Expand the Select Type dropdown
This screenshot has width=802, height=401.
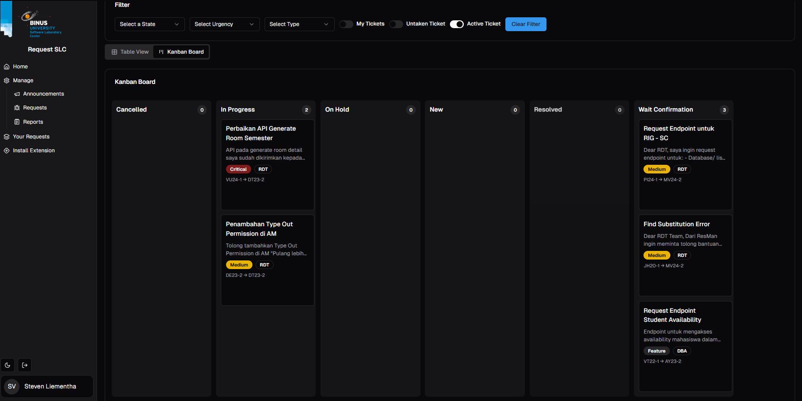tap(299, 24)
